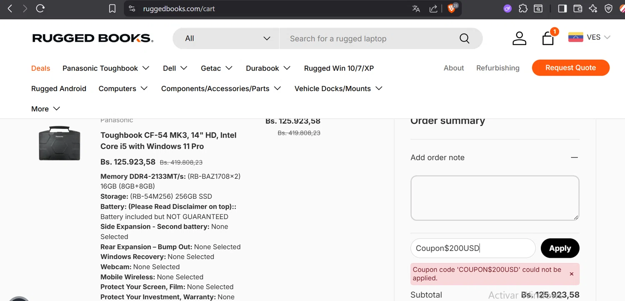Expand the Durabook menu
The image size is (625, 301).
point(268,68)
